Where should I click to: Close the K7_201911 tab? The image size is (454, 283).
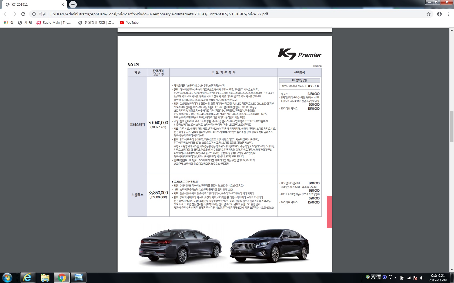click(63, 5)
